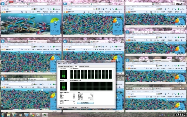Image resolution: width=187 pixels, height=117 pixels.
Task: Expand Google toolbar chevron (>>) in 20-fish window
Action: 44,9
